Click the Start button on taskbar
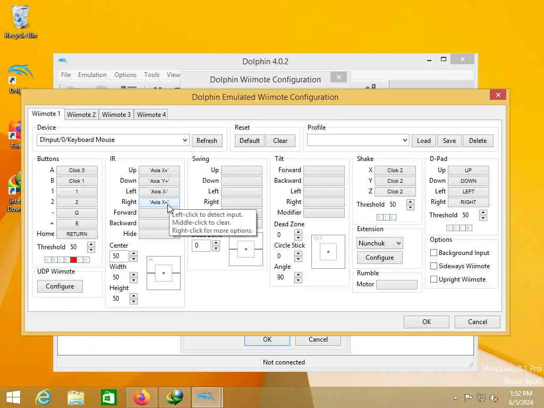Viewport: 544px width, 408px height. tap(13, 397)
